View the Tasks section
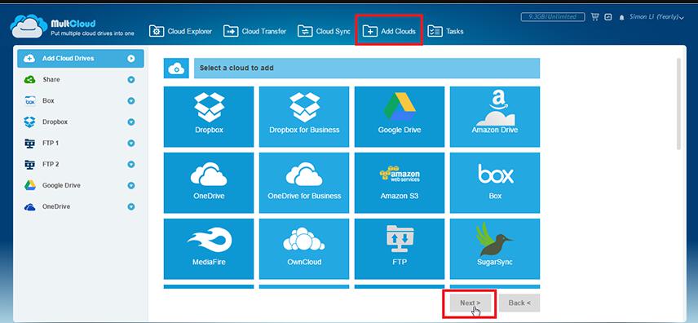This screenshot has height=323, width=698. point(445,31)
